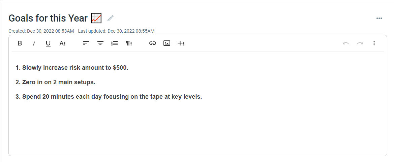Click at the end of the "Slowly increase risk amount" line
394x162 pixels.
point(128,68)
